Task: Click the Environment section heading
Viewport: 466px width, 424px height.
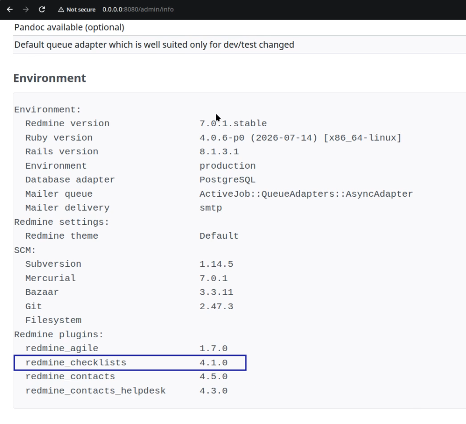Action: tap(50, 78)
